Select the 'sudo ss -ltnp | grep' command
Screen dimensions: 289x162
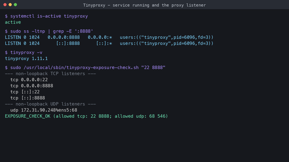tap(49, 31)
